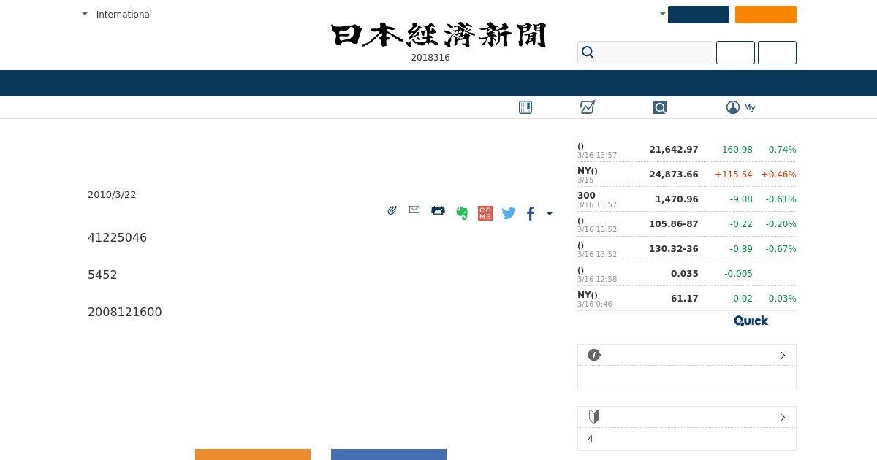
Task: Click the paperclip save article icon
Action: (392, 210)
